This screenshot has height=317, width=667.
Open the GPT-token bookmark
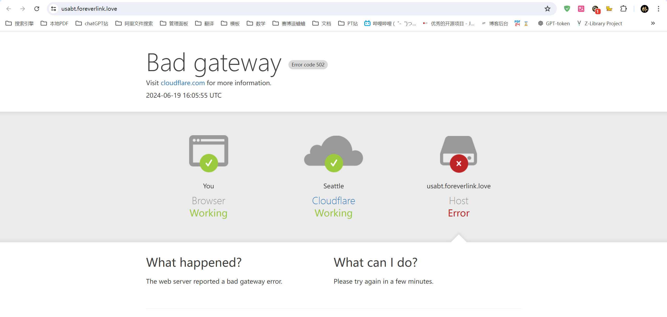point(554,23)
